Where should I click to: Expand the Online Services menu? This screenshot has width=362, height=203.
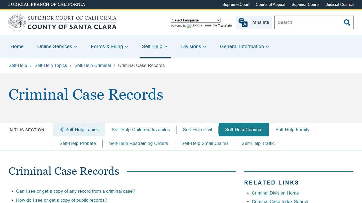57,47
